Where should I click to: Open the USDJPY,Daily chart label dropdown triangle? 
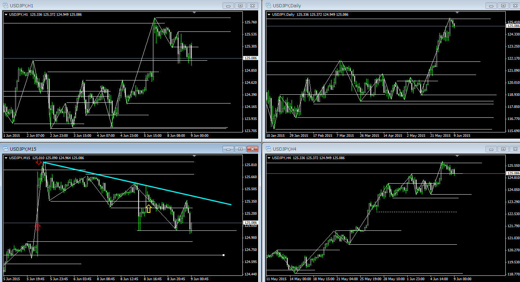click(269, 15)
